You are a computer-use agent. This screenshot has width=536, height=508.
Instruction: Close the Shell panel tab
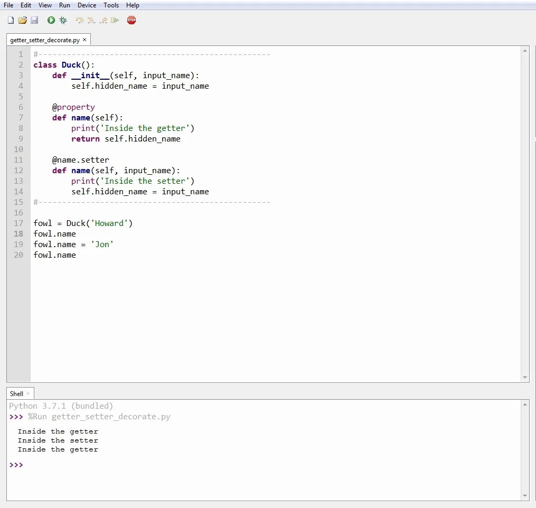click(x=28, y=393)
